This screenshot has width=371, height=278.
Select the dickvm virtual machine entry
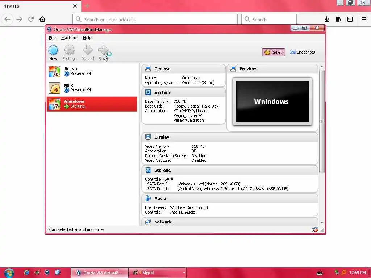(x=92, y=72)
